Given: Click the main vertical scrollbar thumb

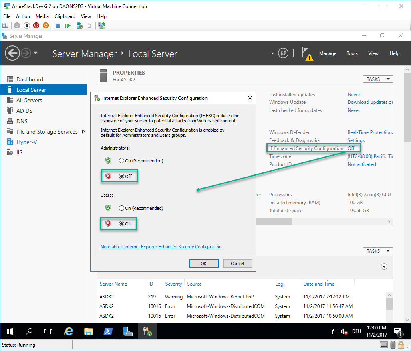Looking at the screenshot, I should click(x=407, y=107).
